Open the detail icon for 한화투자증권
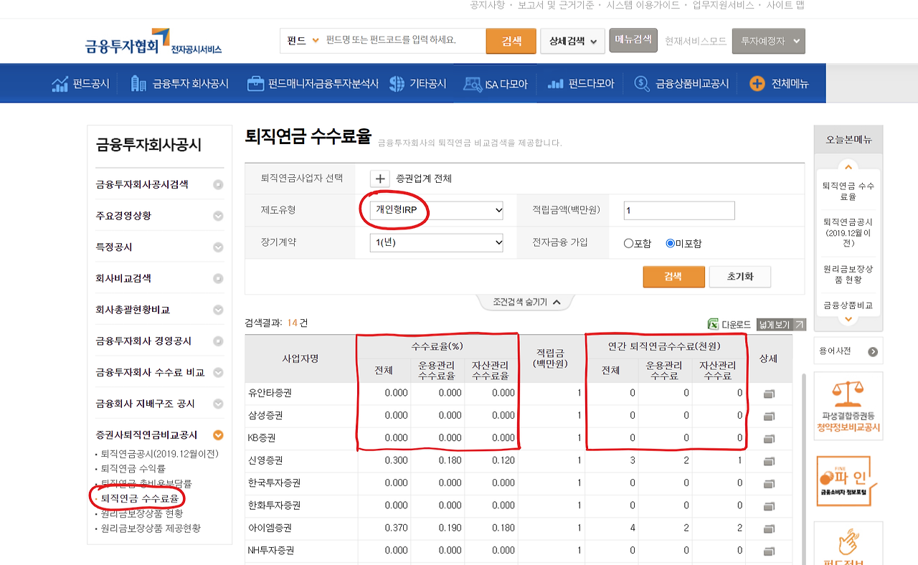The height and width of the screenshot is (565, 918). point(769,506)
